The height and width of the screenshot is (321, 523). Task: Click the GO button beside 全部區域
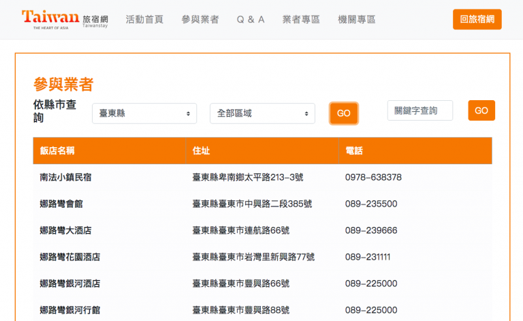coord(343,113)
